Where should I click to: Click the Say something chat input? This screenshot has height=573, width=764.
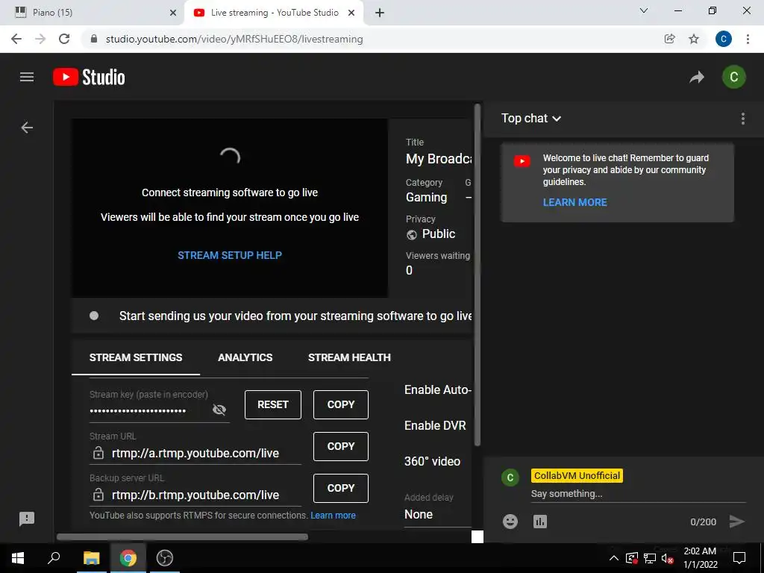point(639,494)
